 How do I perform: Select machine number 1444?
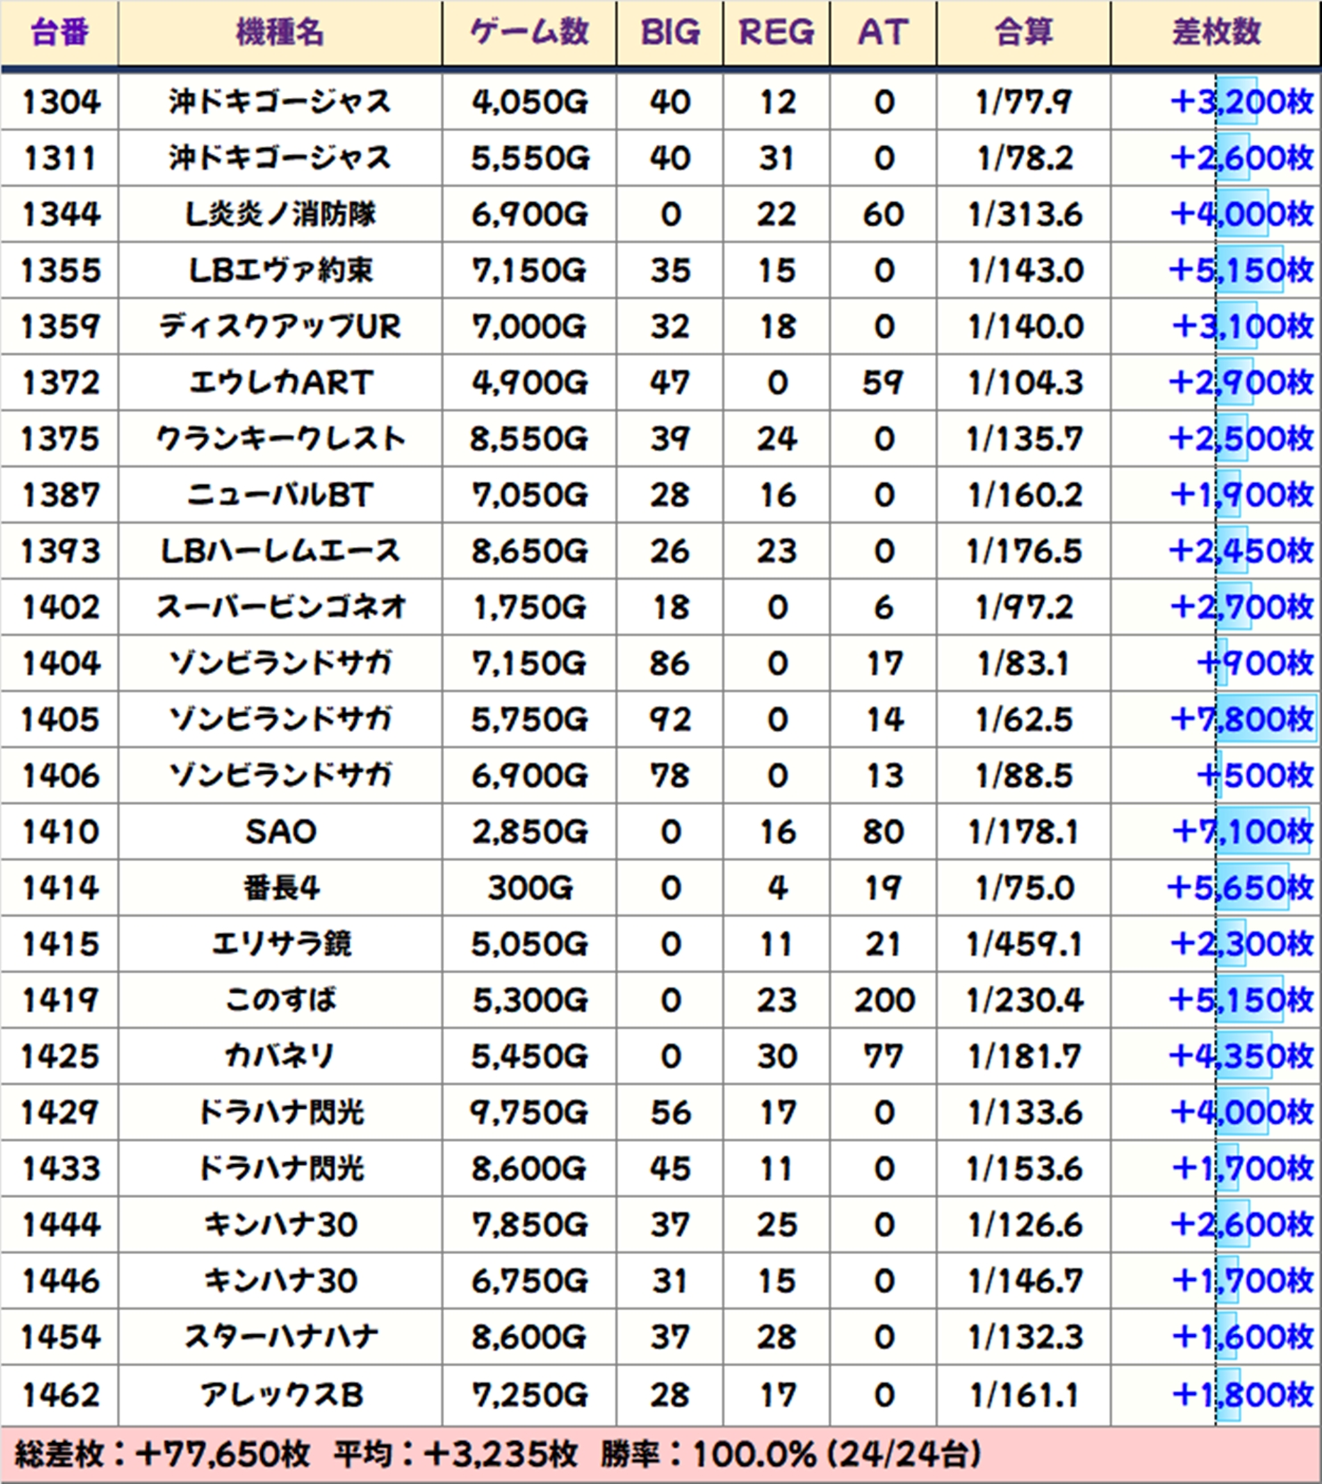point(60,1226)
